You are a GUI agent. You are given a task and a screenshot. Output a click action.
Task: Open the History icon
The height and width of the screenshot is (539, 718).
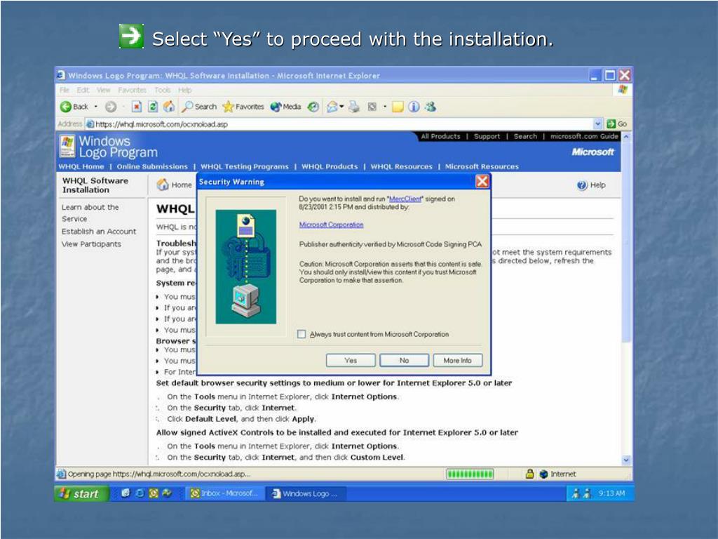(313, 107)
